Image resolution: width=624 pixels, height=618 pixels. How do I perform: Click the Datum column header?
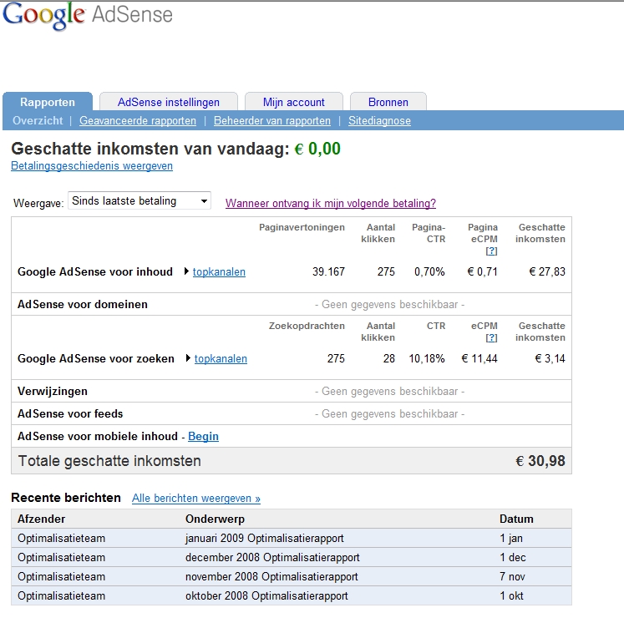[516, 519]
